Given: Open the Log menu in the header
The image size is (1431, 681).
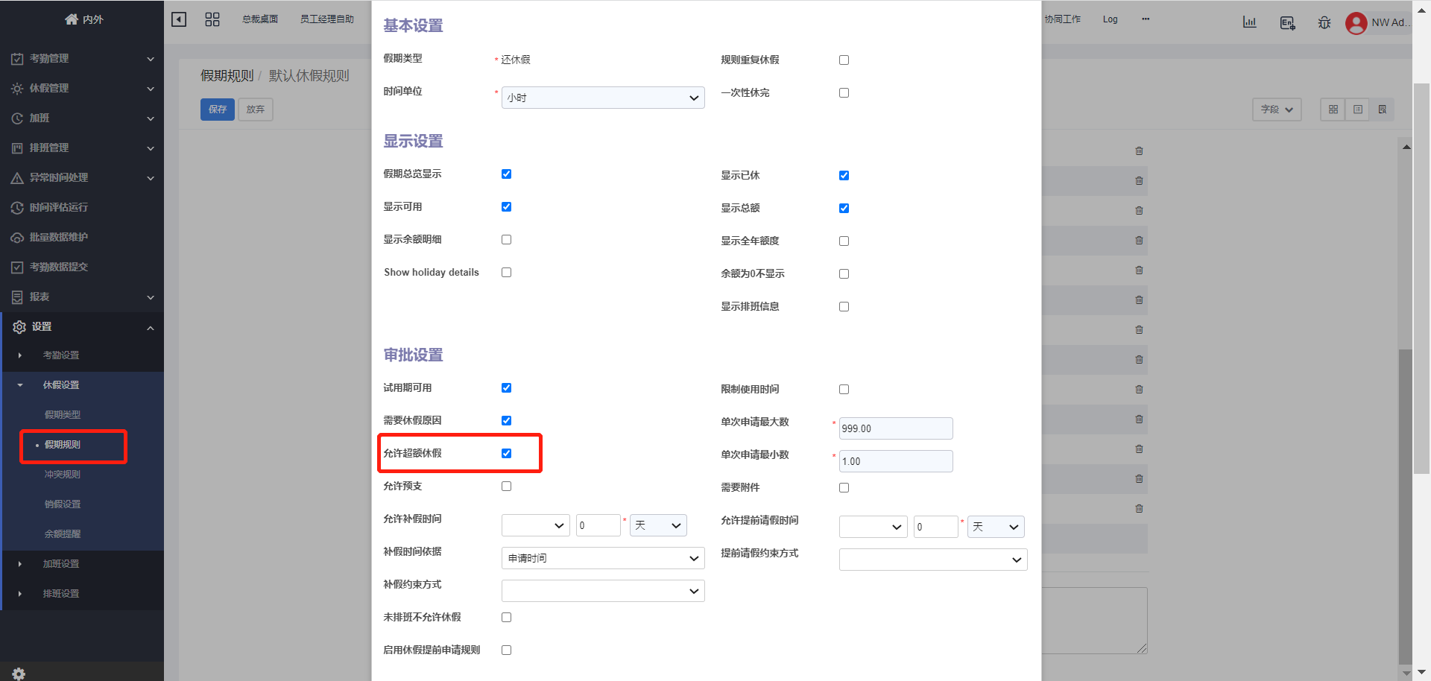Looking at the screenshot, I should click(x=1110, y=19).
